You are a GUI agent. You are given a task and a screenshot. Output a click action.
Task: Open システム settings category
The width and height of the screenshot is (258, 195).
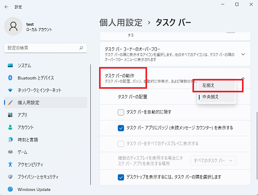point(45,66)
